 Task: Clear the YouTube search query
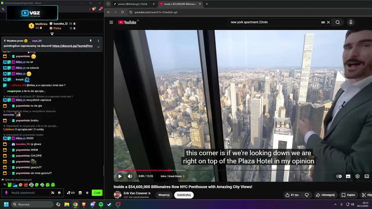tap(328, 22)
